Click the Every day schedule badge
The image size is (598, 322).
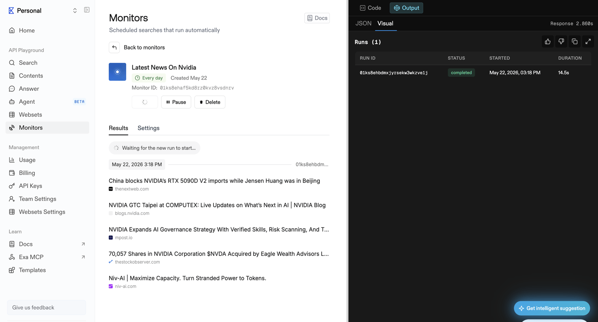click(149, 78)
